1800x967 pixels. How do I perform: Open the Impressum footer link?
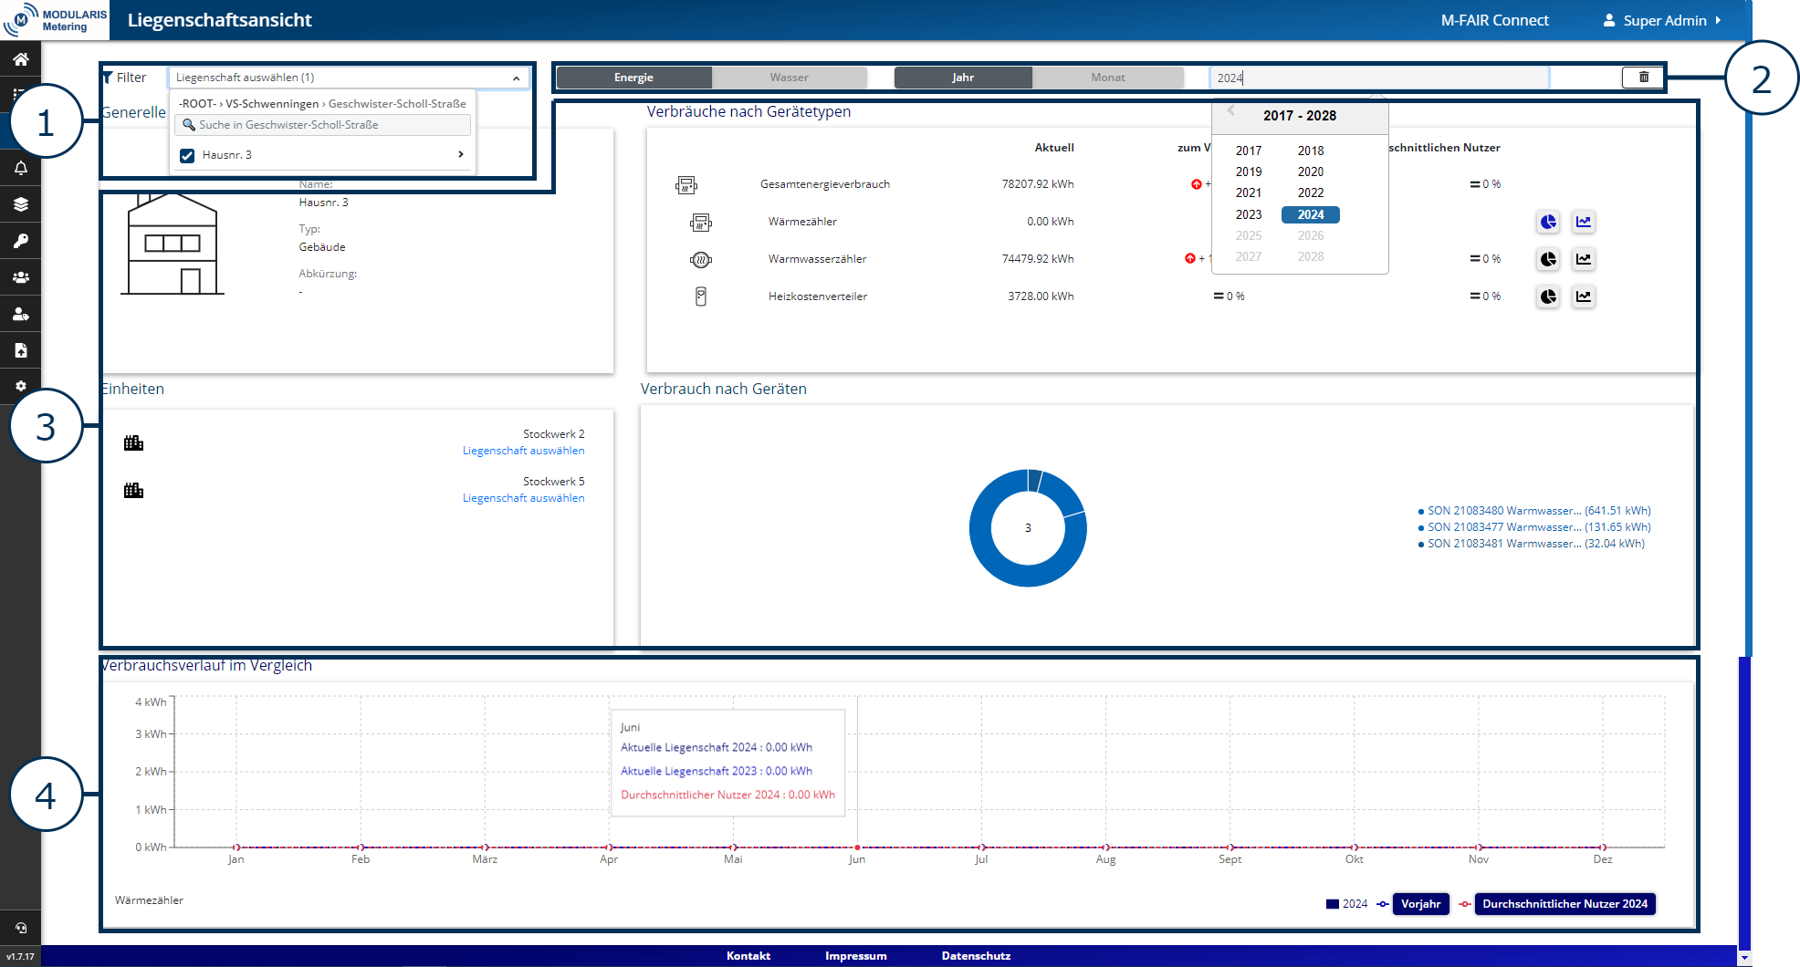pos(855,956)
